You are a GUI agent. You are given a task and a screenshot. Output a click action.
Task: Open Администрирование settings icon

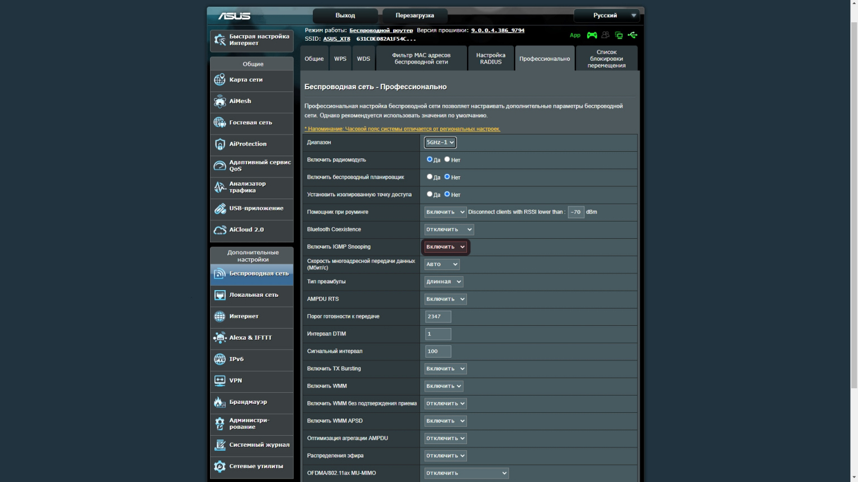220,423
